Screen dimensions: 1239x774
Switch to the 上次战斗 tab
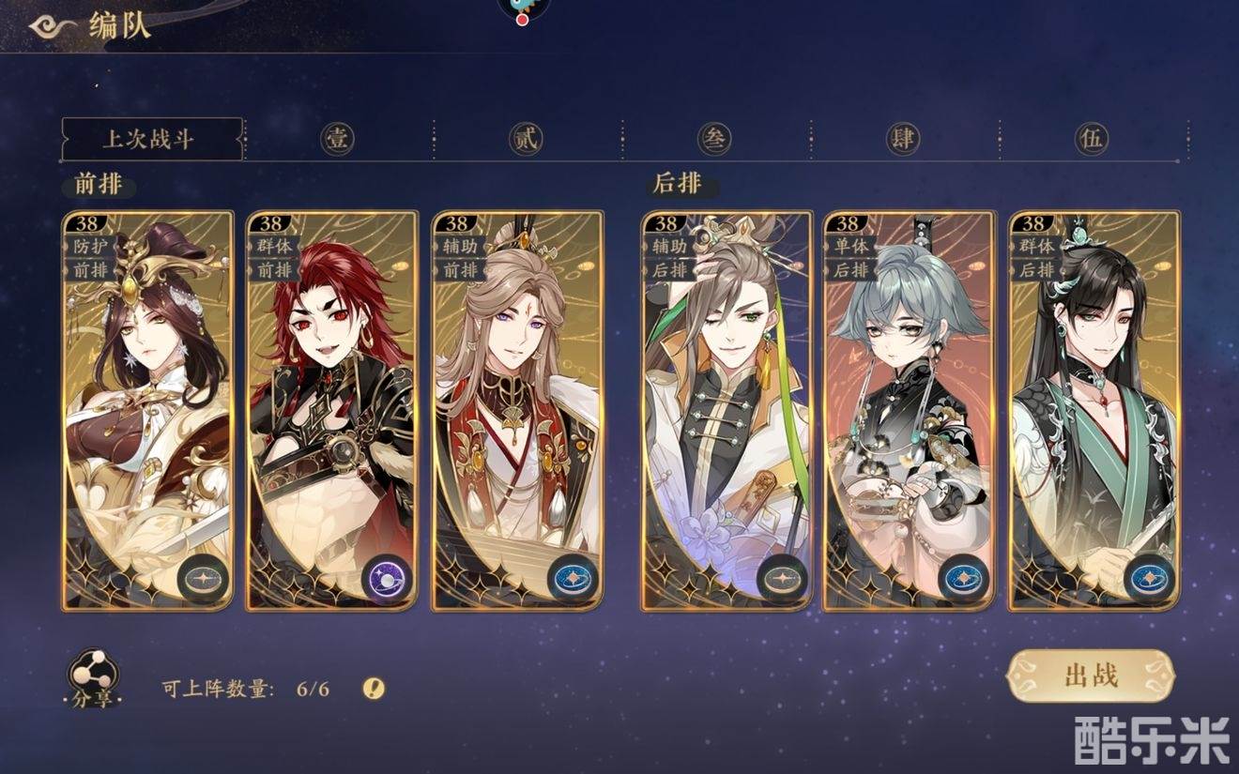click(151, 140)
